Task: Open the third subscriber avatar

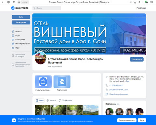Action: tap(129, 112)
